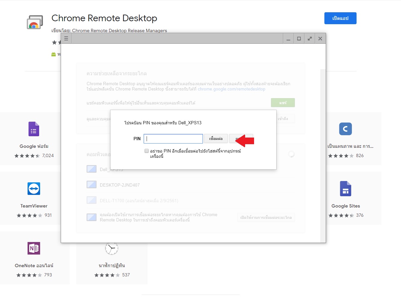401x298 pixels.
Task: Click the Chrome Remote Desktop store logo
Action: point(35,23)
